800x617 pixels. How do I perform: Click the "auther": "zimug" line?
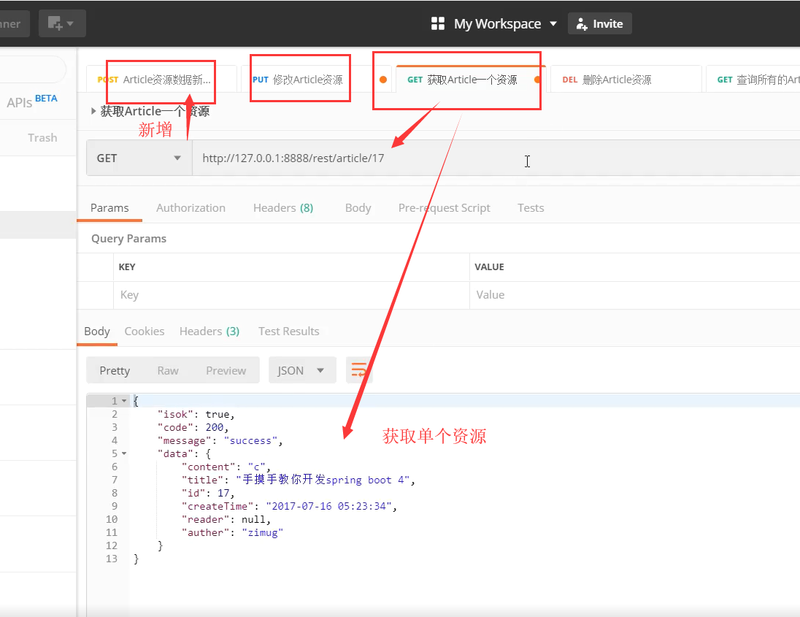[x=232, y=532]
